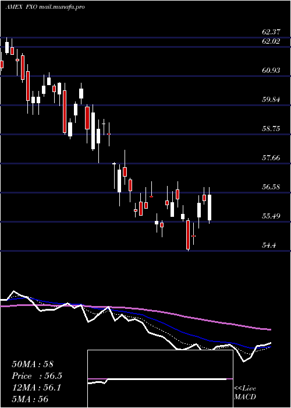Click inside the MACD inset chart box
Image resolution: width=291 pixels, height=408 pixels.
click(160, 379)
